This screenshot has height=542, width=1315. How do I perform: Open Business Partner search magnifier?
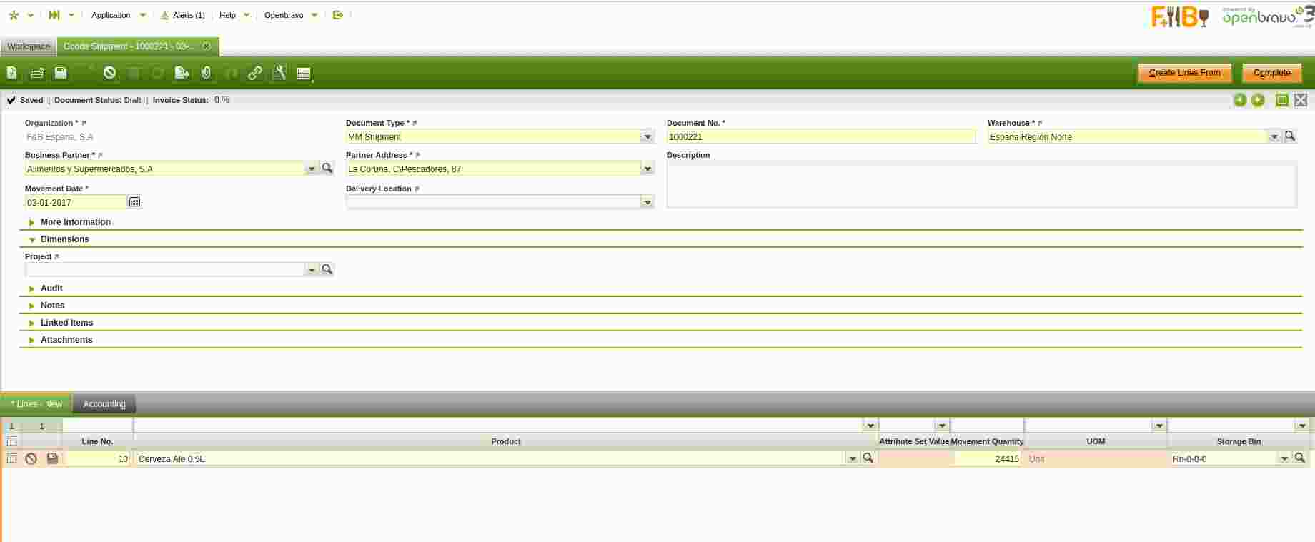pos(327,169)
